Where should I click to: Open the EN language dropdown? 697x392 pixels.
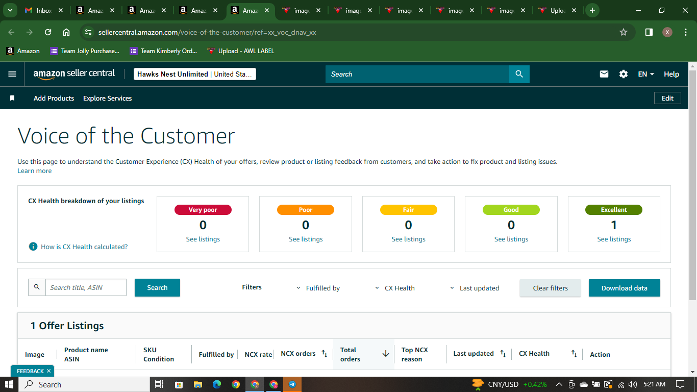point(646,74)
